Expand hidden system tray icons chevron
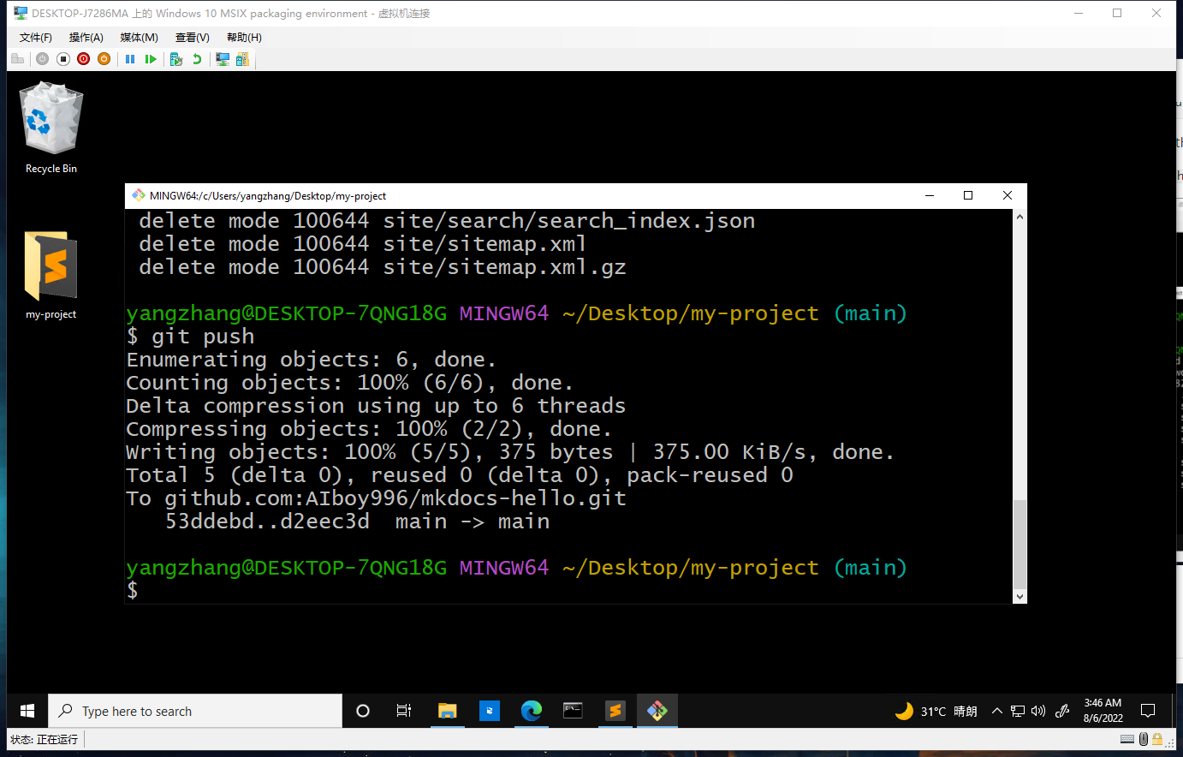This screenshot has height=757, width=1183. (996, 711)
